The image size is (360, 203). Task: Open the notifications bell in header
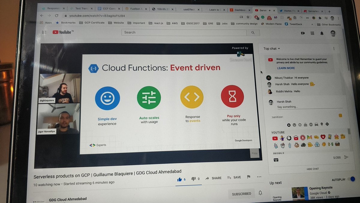322,33
